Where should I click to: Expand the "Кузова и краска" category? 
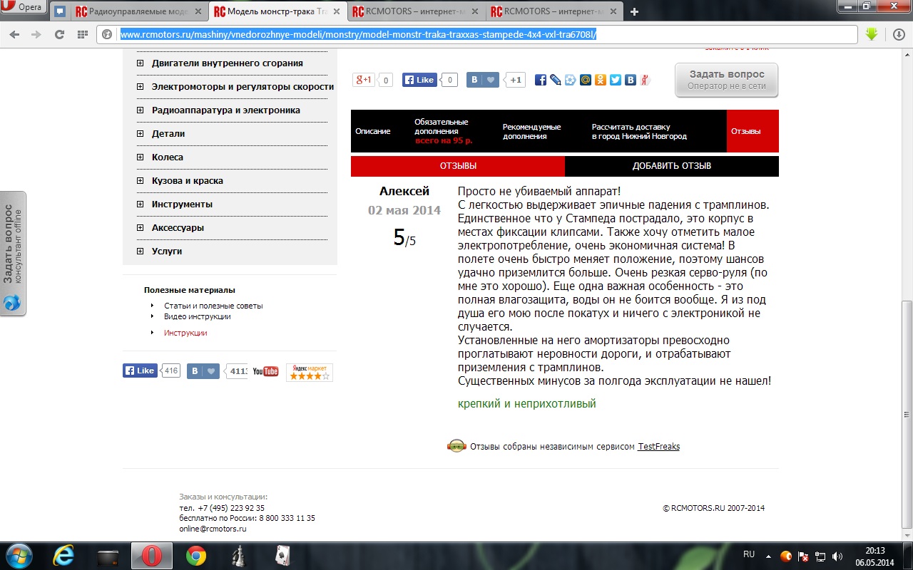tap(140, 181)
